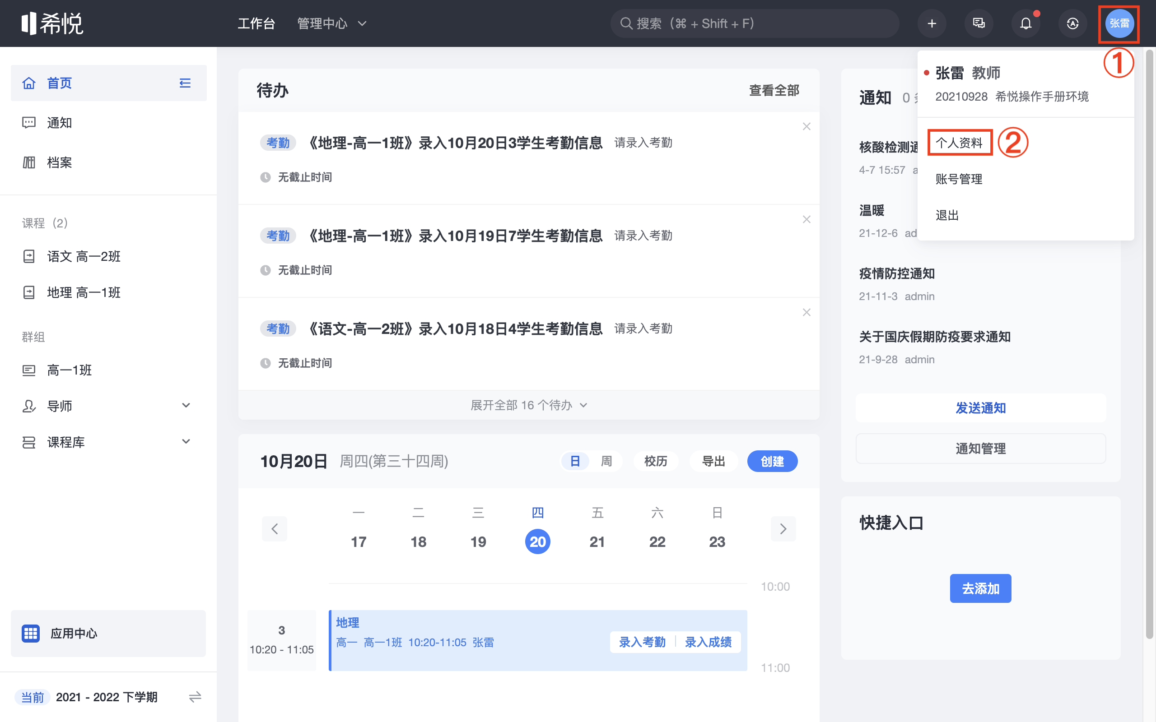
Task: Click the 张雷 avatar icon
Action: click(x=1119, y=23)
